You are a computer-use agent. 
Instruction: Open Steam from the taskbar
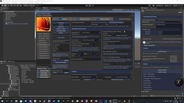pos(54,101)
